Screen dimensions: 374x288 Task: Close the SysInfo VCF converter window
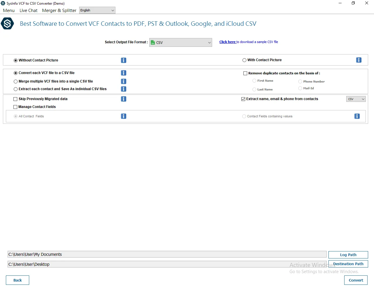[x=367, y=3]
